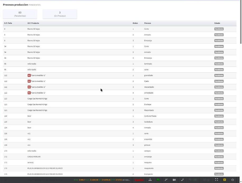242x183 pixels.
Task: Click Pendiente badge for the transporte row
Action: point(219,174)
